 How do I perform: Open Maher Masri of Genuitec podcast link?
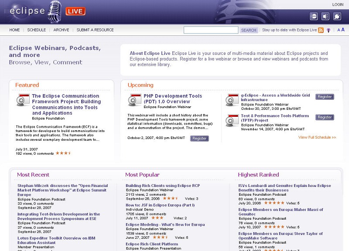coord(281,212)
